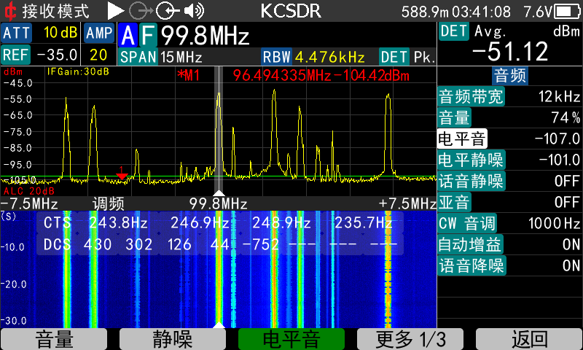The width and height of the screenshot is (583, 350).
Task: Open the 音频带宽 12kHz selector
Action: (509, 96)
